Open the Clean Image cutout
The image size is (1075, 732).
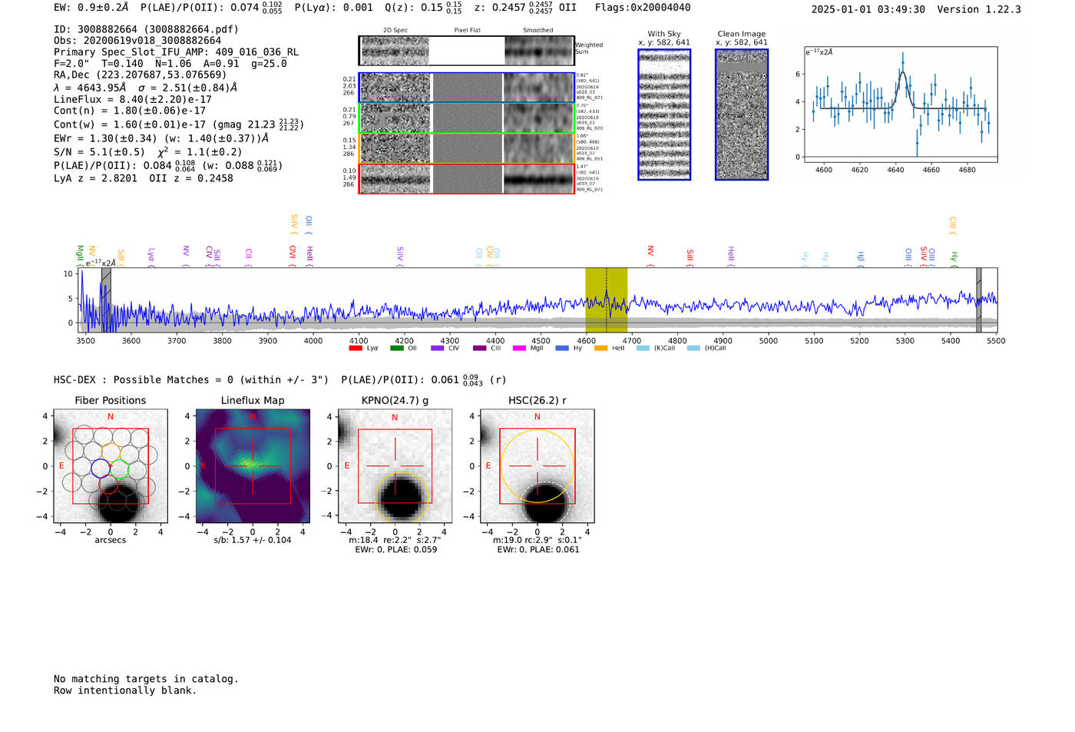coord(742,115)
